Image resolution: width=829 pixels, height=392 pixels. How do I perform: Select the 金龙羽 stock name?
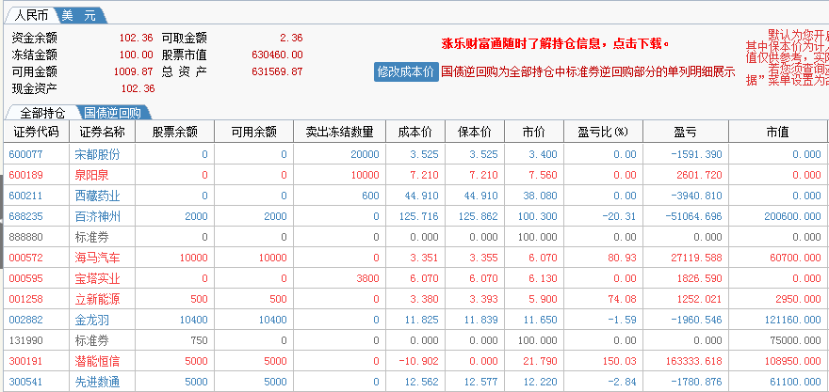92,320
